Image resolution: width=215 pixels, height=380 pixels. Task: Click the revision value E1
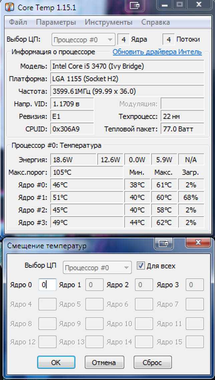click(72, 116)
